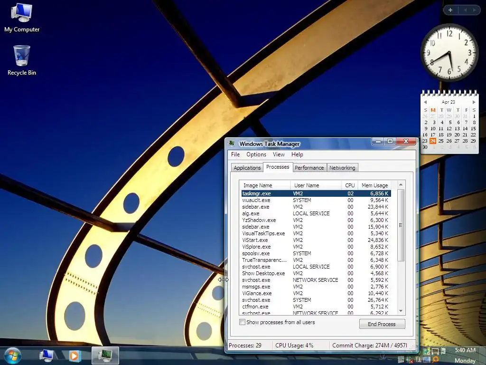Click the process list scrollbar thumb

(401, 225)
